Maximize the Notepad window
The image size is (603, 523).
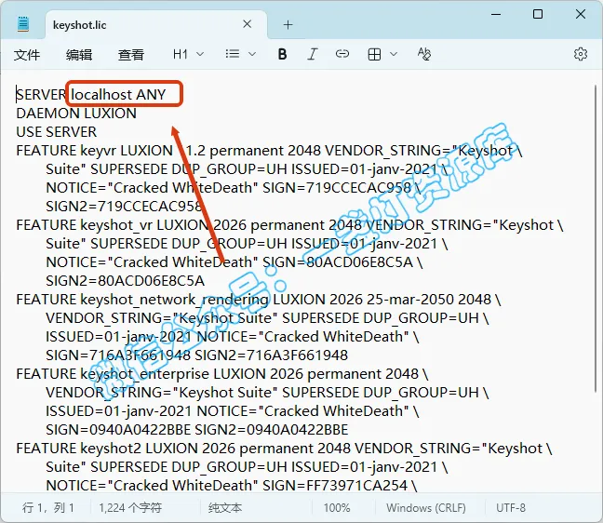tap(538, 14)
